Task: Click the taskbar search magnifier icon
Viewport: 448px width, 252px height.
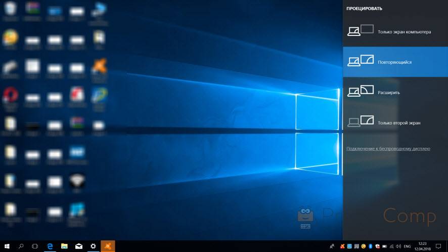Action: point(21,246)
